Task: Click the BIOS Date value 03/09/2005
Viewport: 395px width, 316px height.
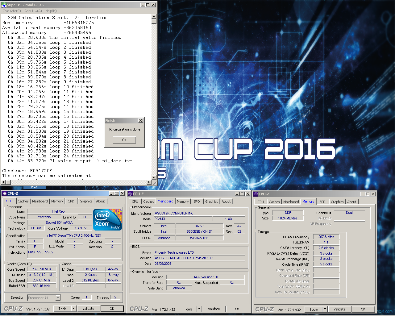Action: point(199,264)
